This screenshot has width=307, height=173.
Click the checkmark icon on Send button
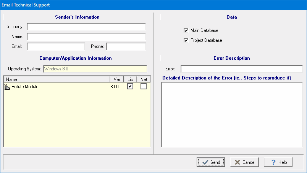[205, 162]
